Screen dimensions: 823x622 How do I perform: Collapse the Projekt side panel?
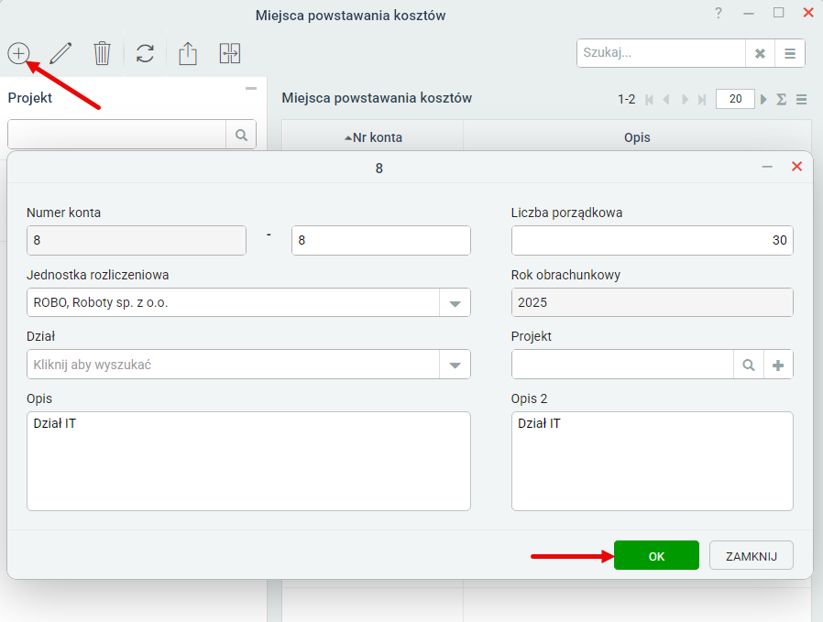251,89
